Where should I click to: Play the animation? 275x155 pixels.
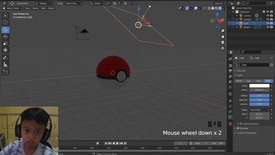[x=117, y=143]
